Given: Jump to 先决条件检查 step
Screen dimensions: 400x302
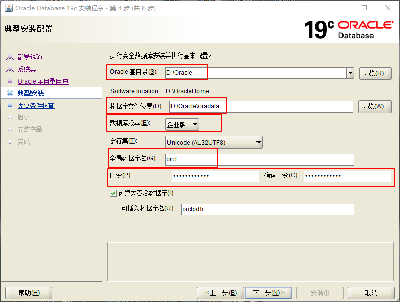Looking at the screenshot, I should point(36,106).
